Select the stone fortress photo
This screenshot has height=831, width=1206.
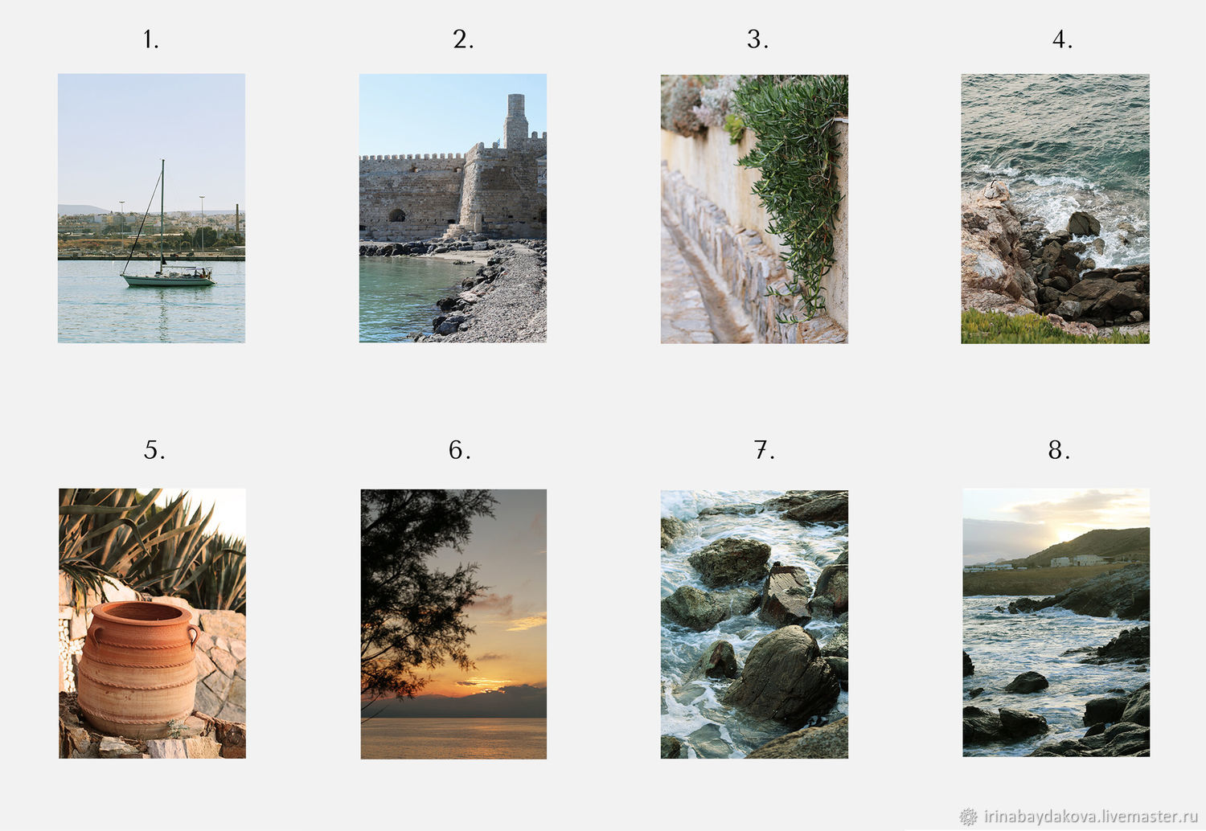[453, 208]
